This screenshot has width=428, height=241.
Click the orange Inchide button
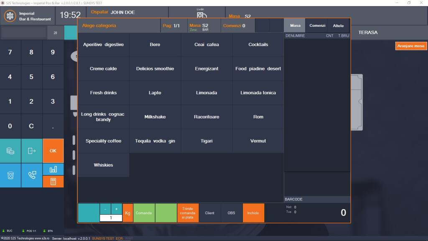coord(253,213)
